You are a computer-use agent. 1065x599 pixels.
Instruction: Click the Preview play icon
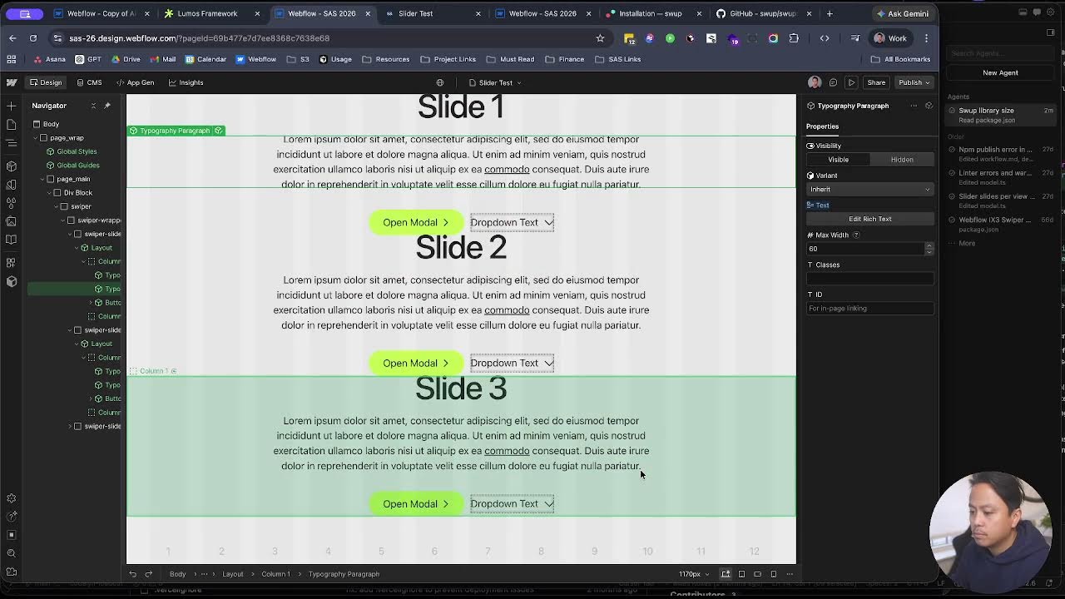click(851, 82)
